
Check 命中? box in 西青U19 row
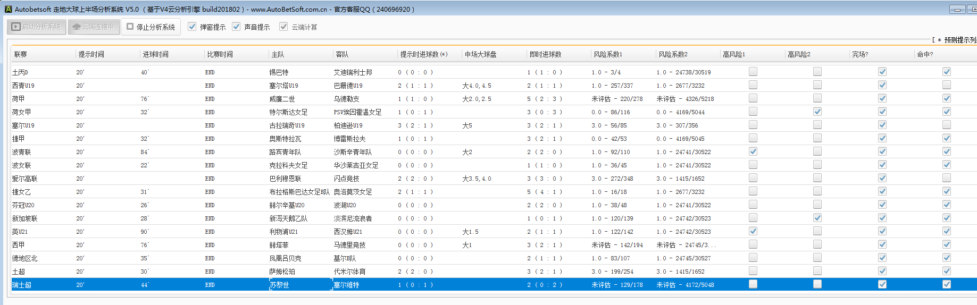point(947,85)
